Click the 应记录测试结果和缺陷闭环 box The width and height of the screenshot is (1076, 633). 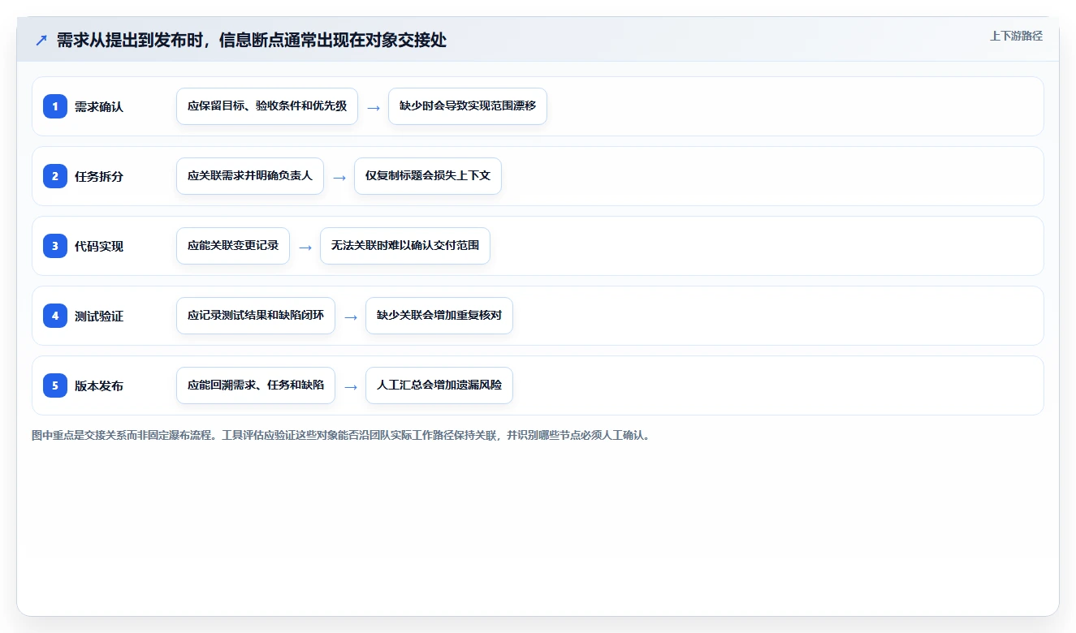click(x=256, y=316)
